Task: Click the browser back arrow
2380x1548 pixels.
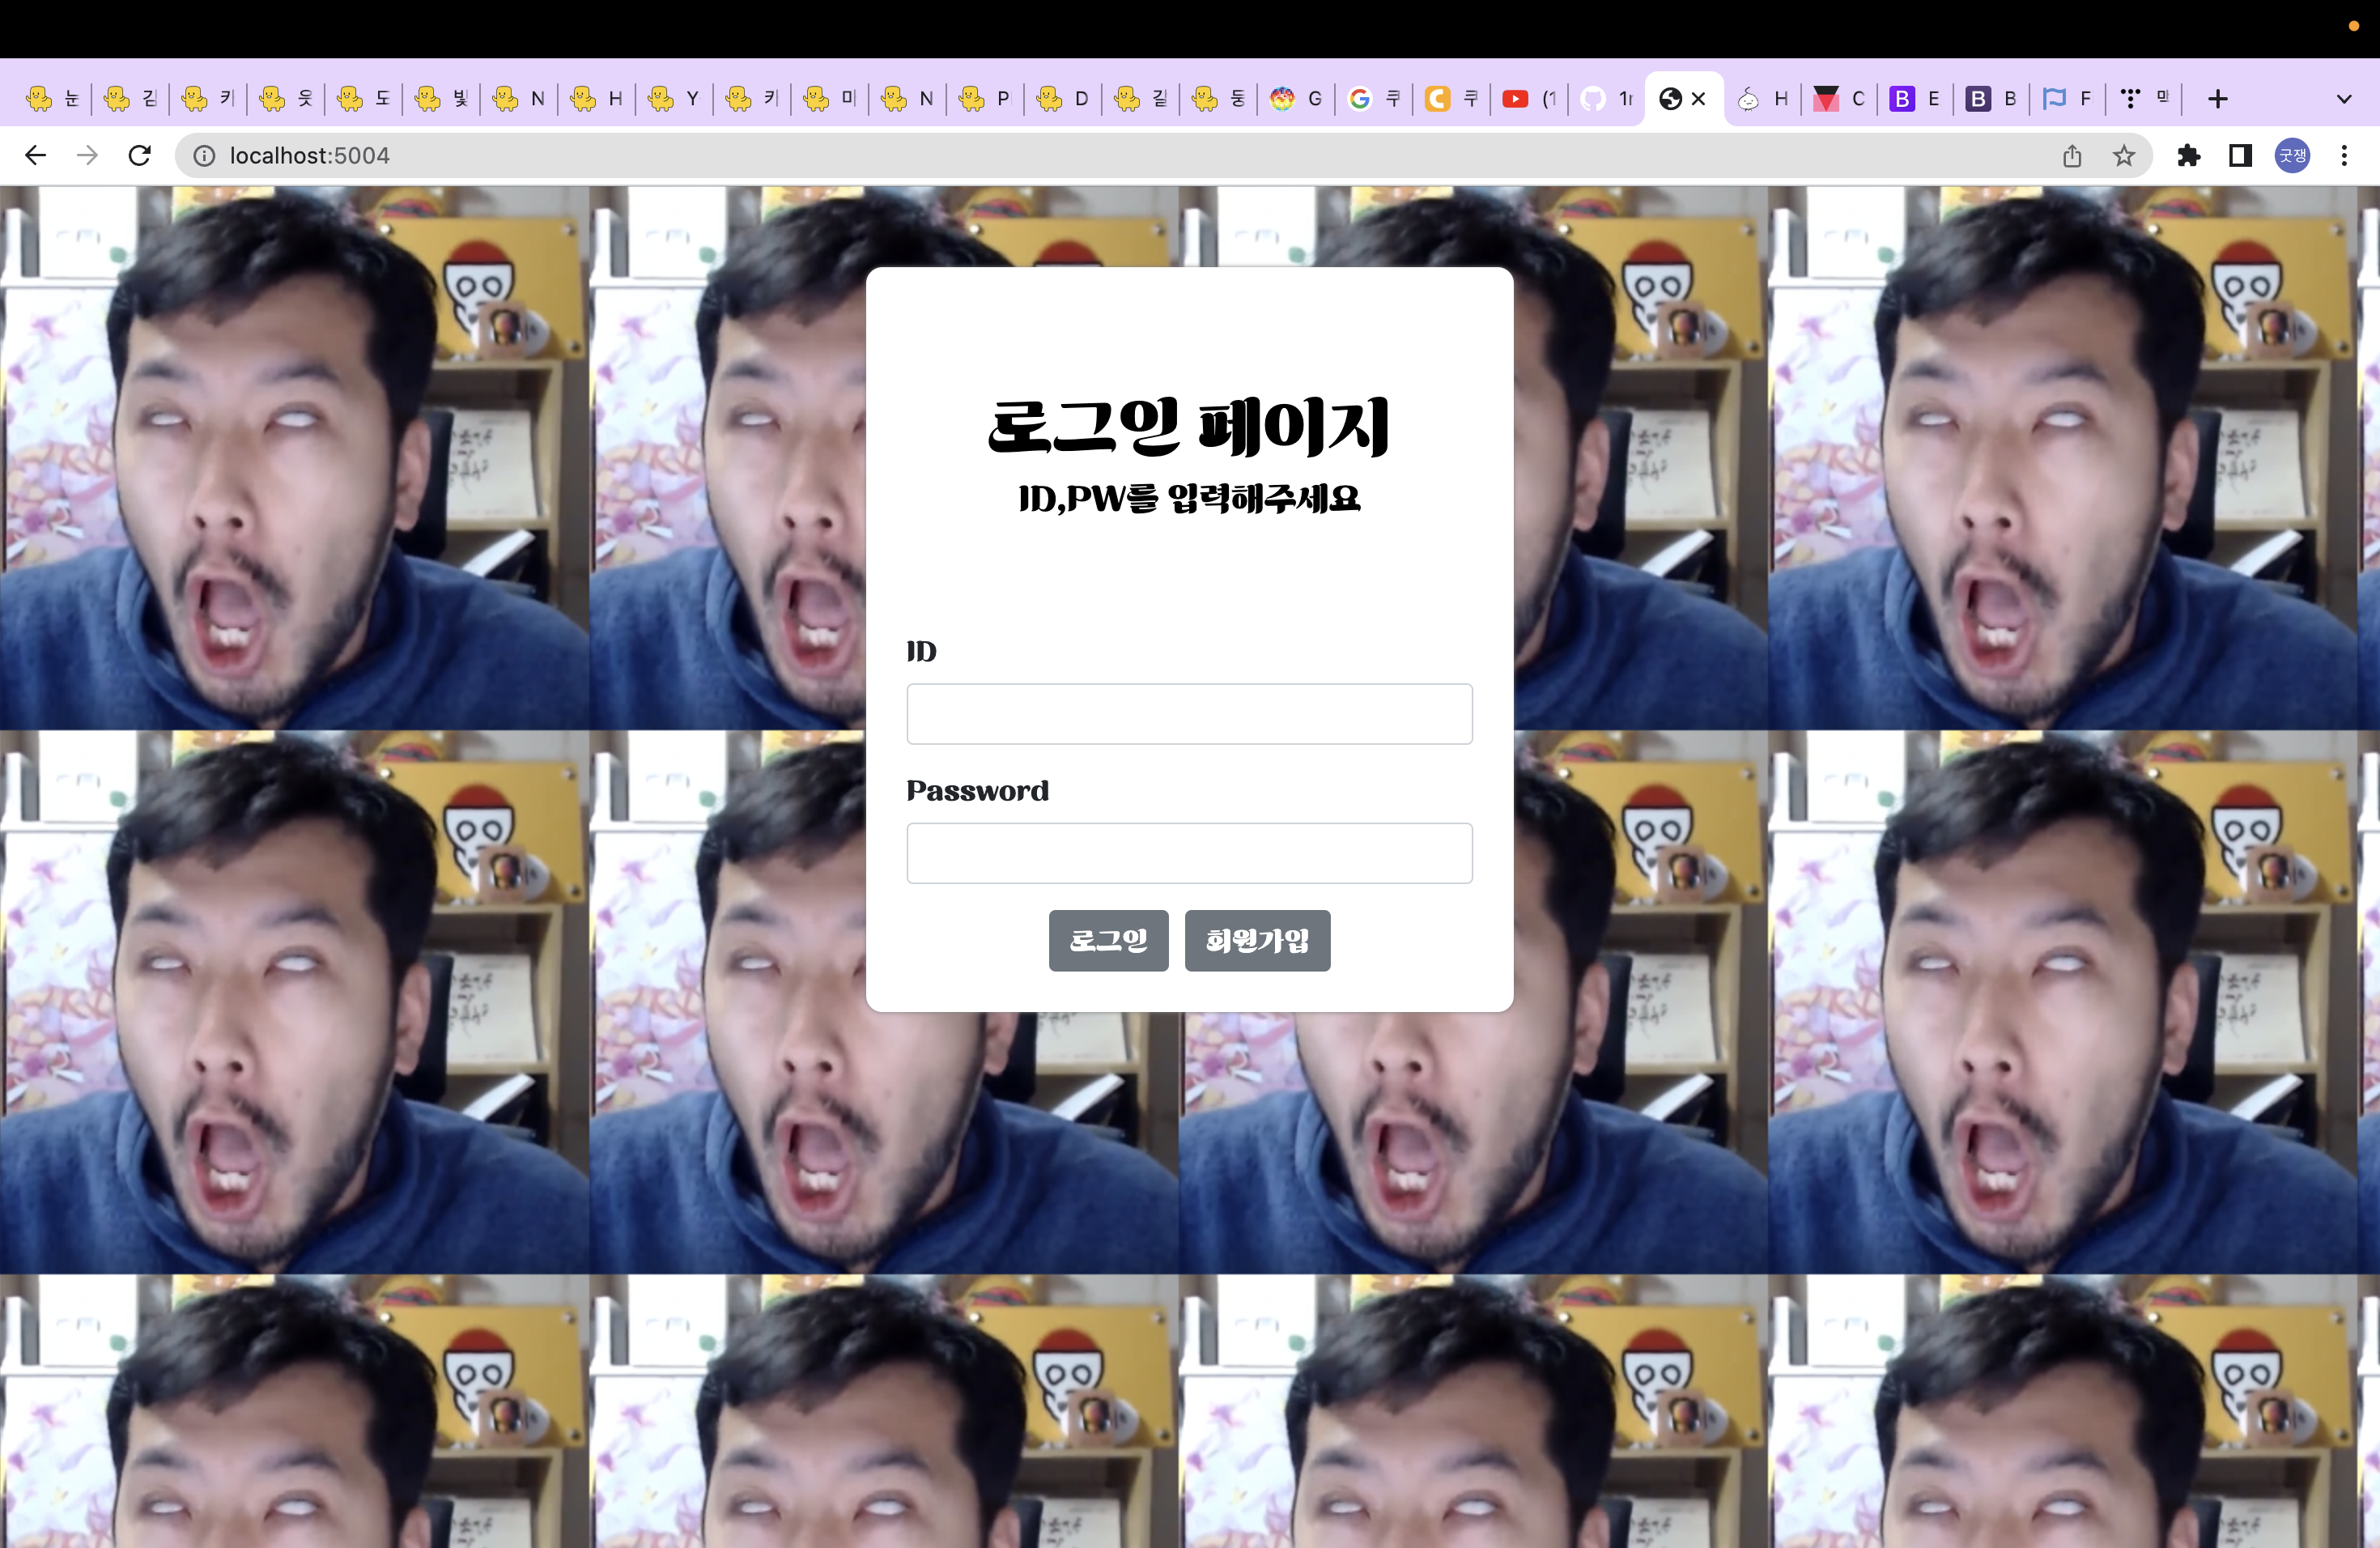Action: click(35, 155)
